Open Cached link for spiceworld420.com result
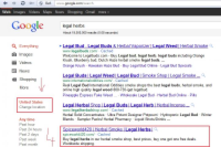 104,134
